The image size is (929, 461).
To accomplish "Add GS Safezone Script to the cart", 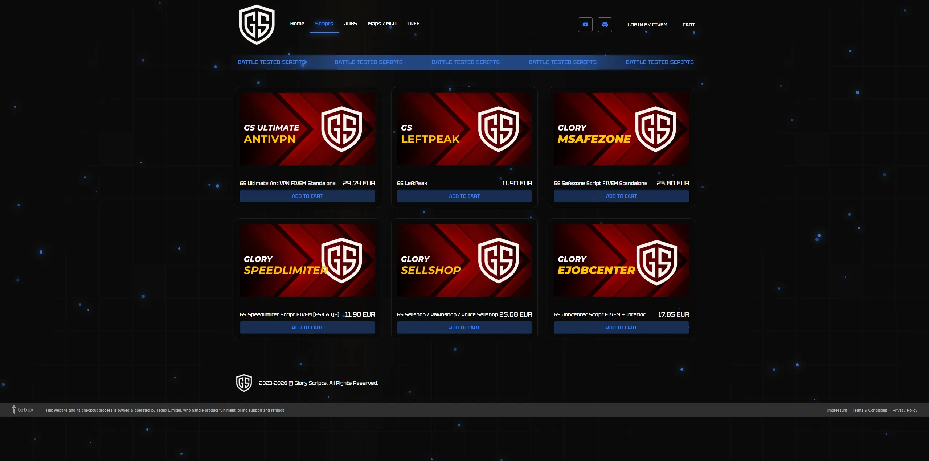I will (621, 196).
